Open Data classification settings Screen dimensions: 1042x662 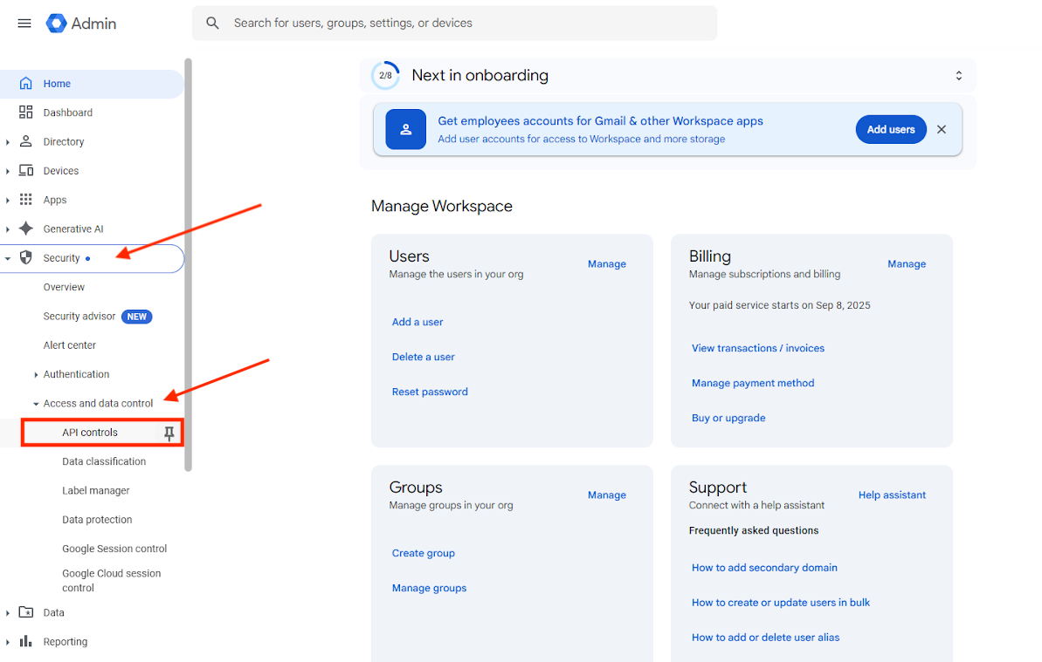[x=104, y=461]
